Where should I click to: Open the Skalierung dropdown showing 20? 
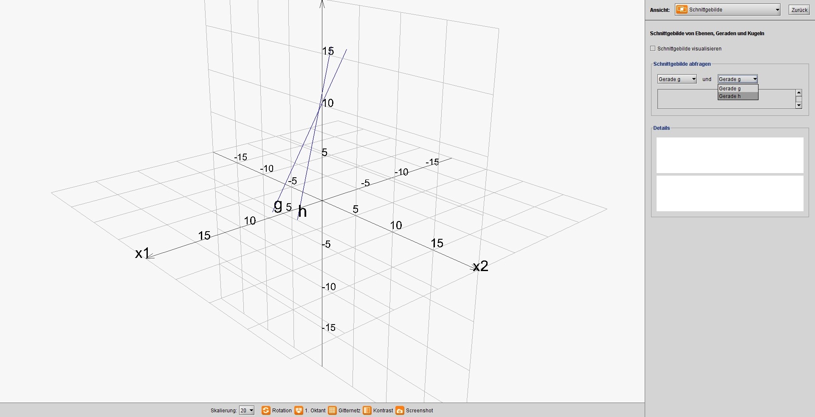click(247, 410)
